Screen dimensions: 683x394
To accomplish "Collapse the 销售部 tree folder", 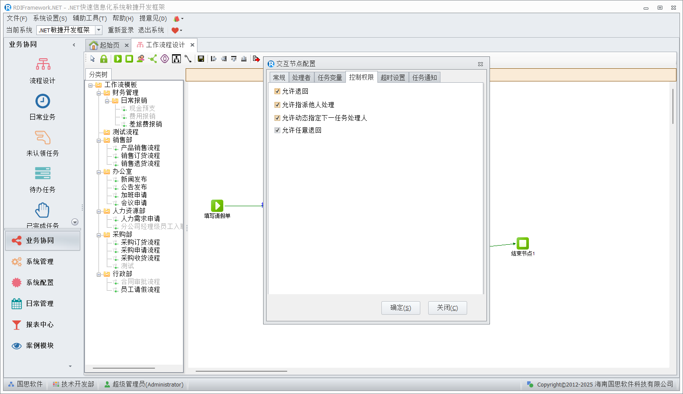I will [x=99, y=140].
